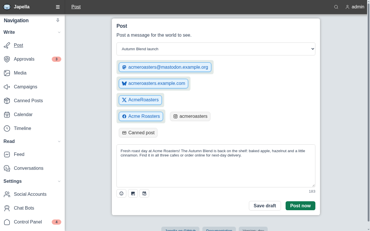Pin the Navigation panel
This screenshot has height=231, width=370.
coord(58,20)
